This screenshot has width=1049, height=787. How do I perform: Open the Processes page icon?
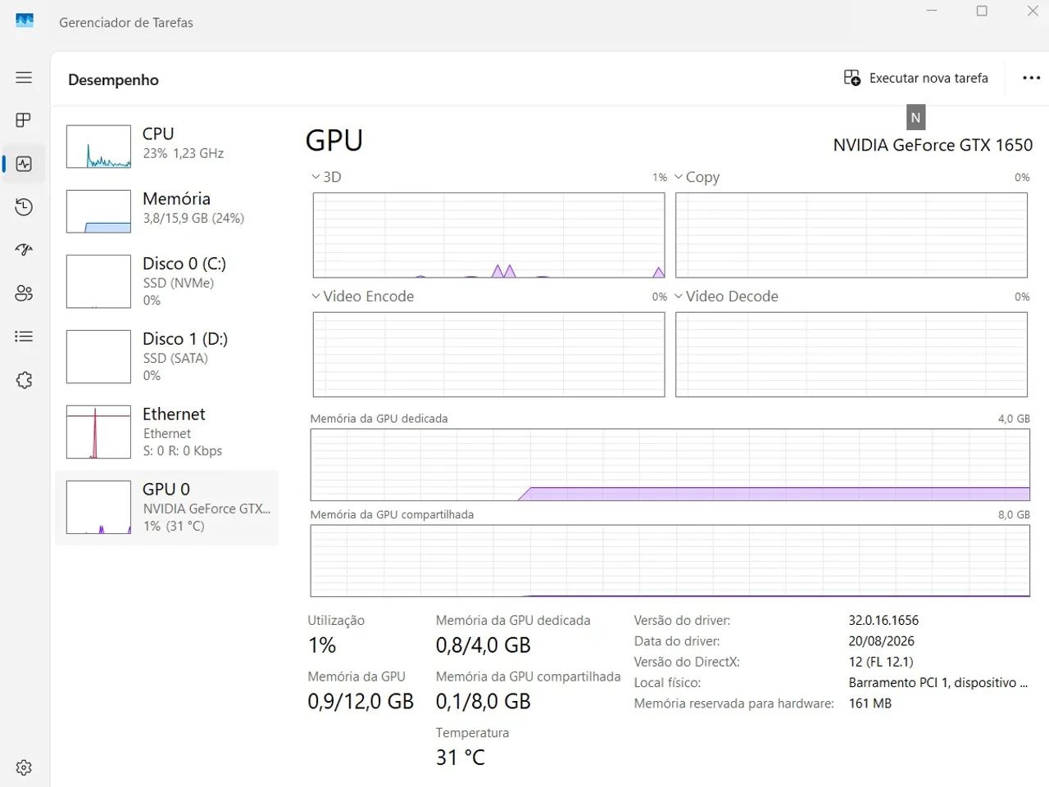(24, 120)
